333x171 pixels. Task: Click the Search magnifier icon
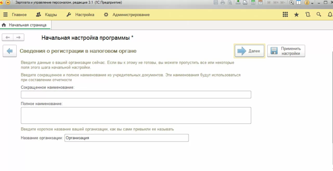(x=319, y=15)
